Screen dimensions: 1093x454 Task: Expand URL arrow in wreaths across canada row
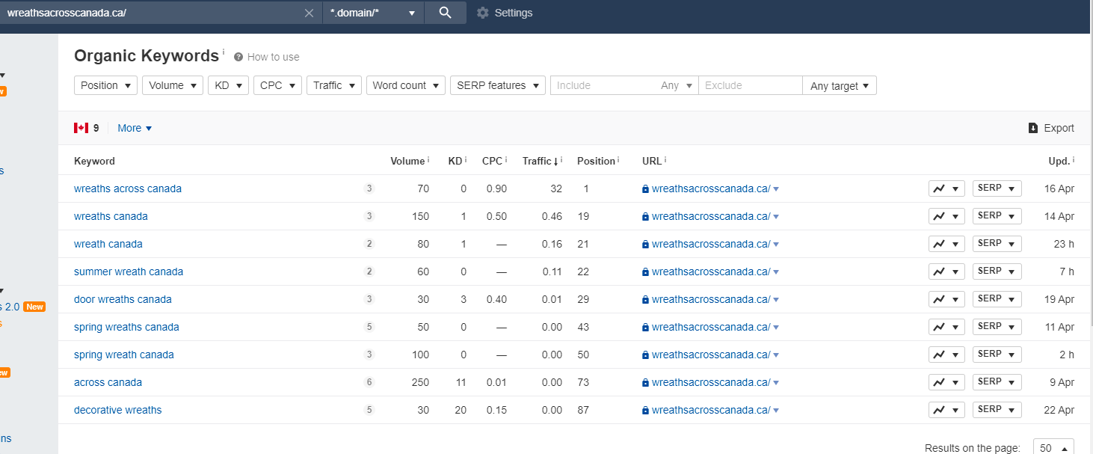pyautogui.click(x=776, y=189)
